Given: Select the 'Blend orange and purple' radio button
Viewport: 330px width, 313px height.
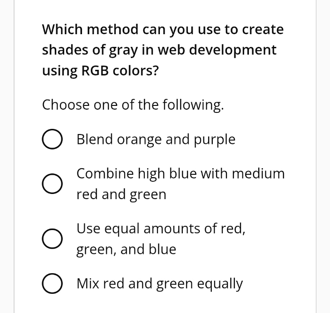Looking at the screenshot, I should point(52,140).
